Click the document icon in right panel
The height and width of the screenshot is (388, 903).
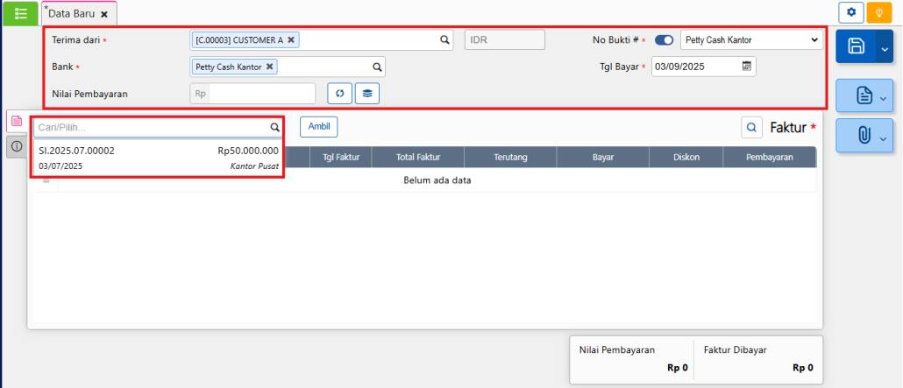(864, 95)
